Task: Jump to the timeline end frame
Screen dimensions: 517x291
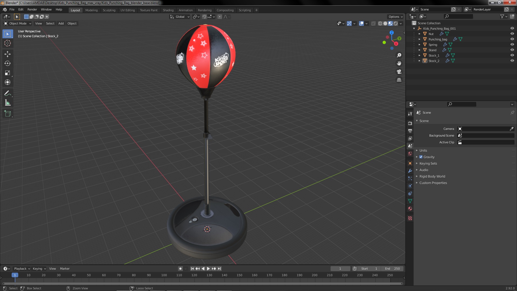Action: 219,269
